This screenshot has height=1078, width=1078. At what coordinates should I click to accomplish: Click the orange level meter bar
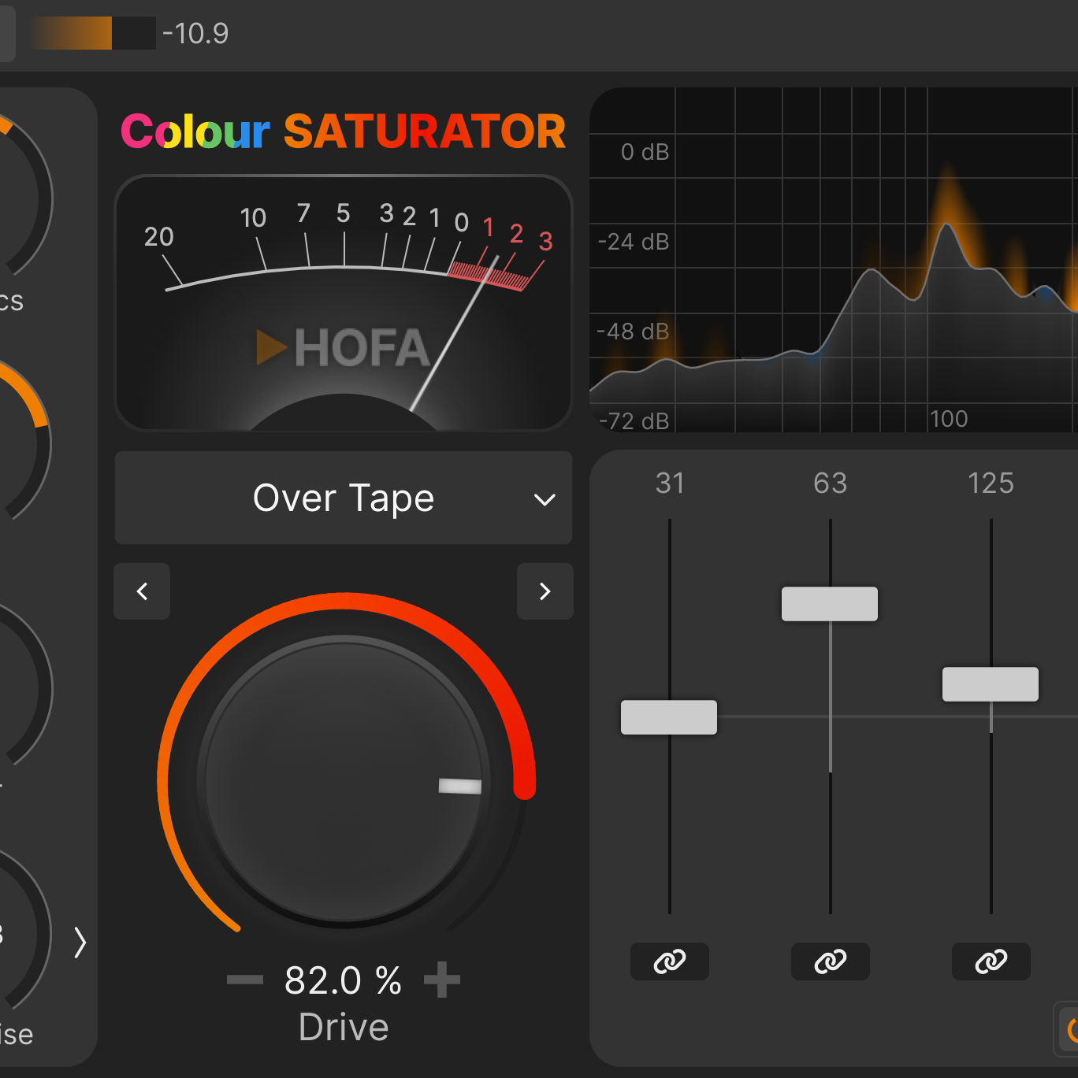[93, 33]
